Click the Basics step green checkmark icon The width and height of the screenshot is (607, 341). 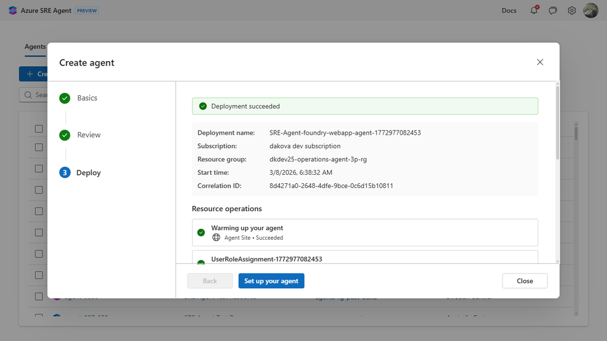(x=64, y=98)
